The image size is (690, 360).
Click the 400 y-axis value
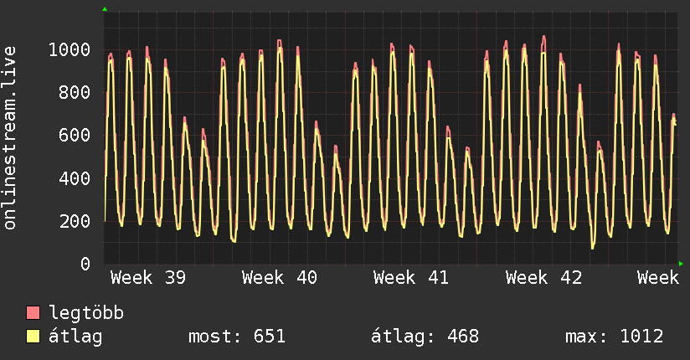pos(75,178)
